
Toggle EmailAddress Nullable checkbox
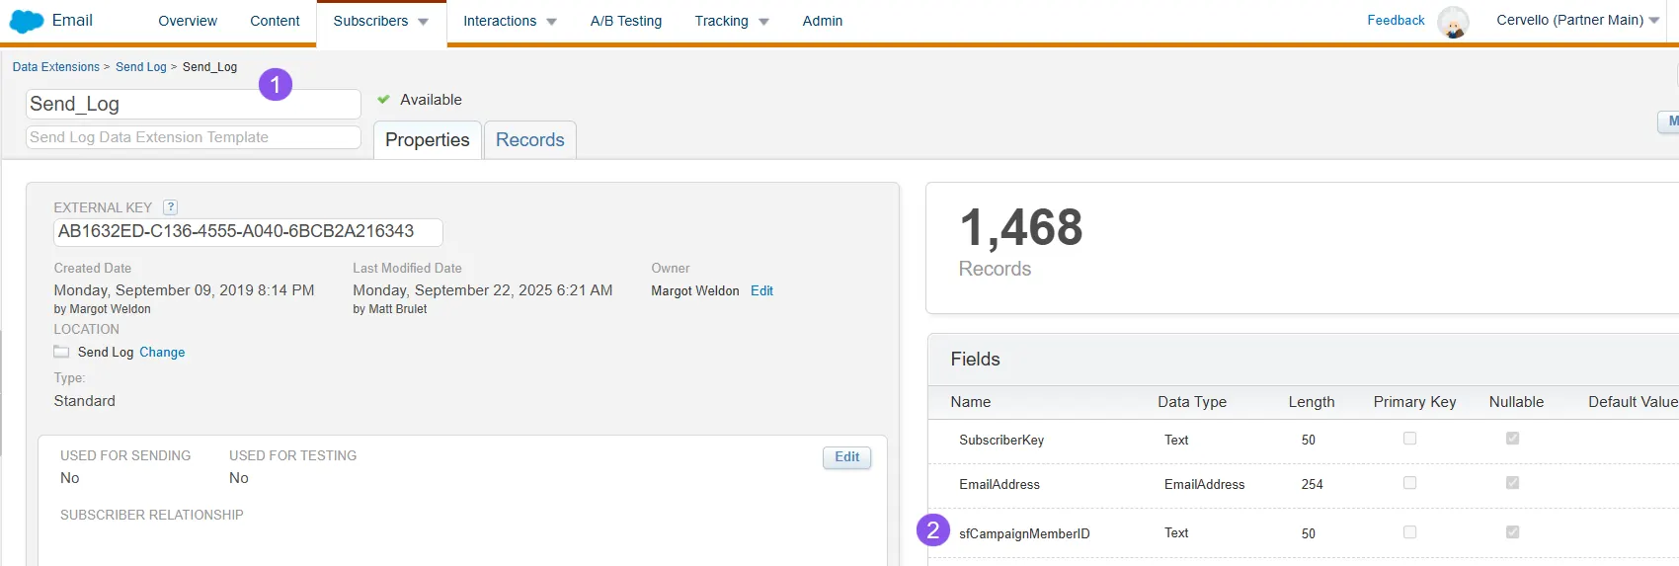coord(1512,483)
